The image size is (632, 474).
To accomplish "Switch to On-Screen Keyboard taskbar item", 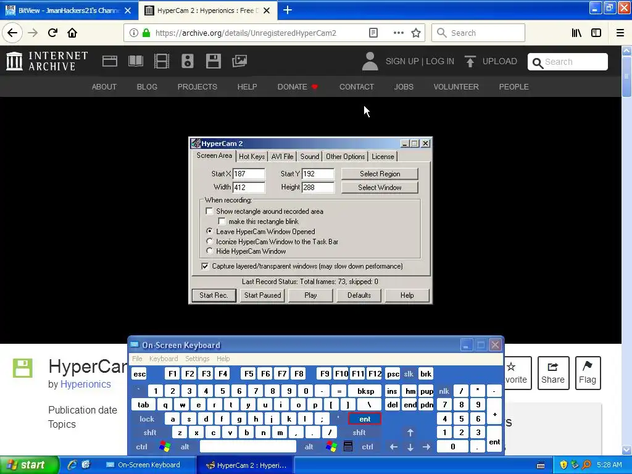I will 147,465.
